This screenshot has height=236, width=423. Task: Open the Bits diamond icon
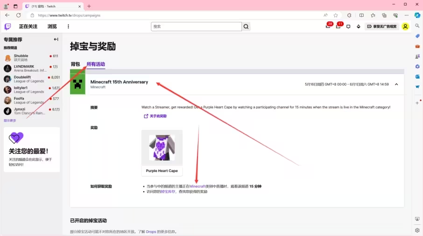(359, 27)
